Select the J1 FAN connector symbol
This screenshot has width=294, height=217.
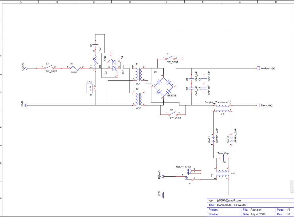tap(89, 88)
